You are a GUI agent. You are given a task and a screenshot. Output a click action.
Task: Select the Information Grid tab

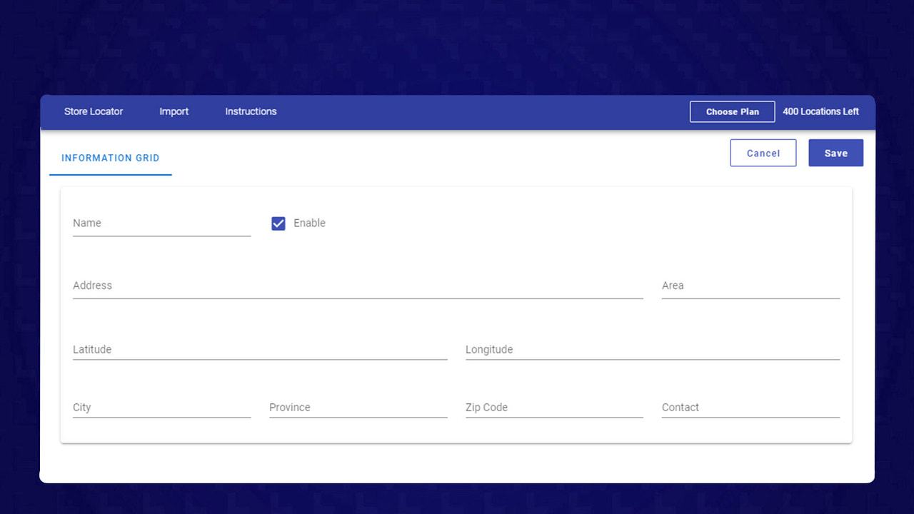tap(110, 158)
